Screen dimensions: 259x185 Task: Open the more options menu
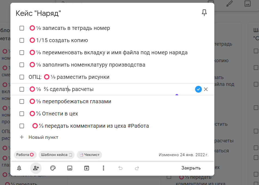tap(103, 168)
